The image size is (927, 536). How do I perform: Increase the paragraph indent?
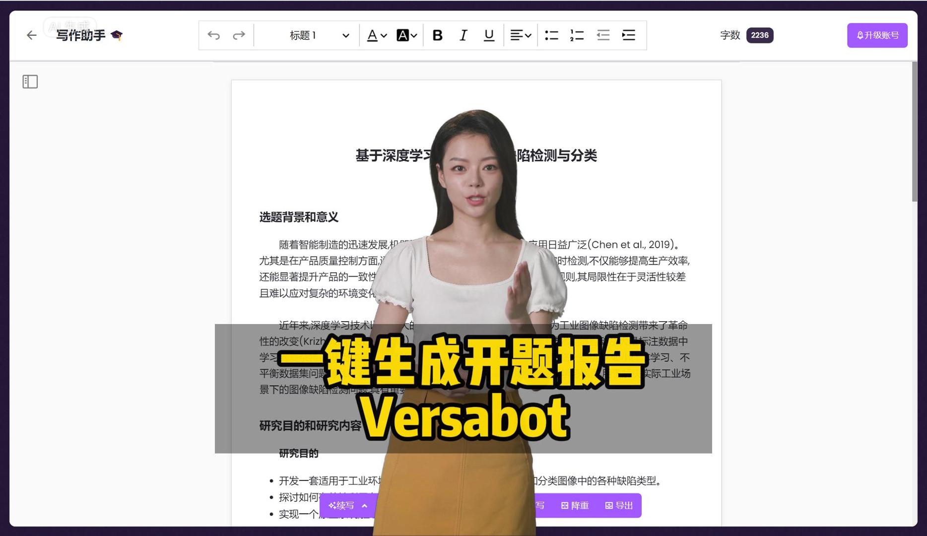pos(628,35)
